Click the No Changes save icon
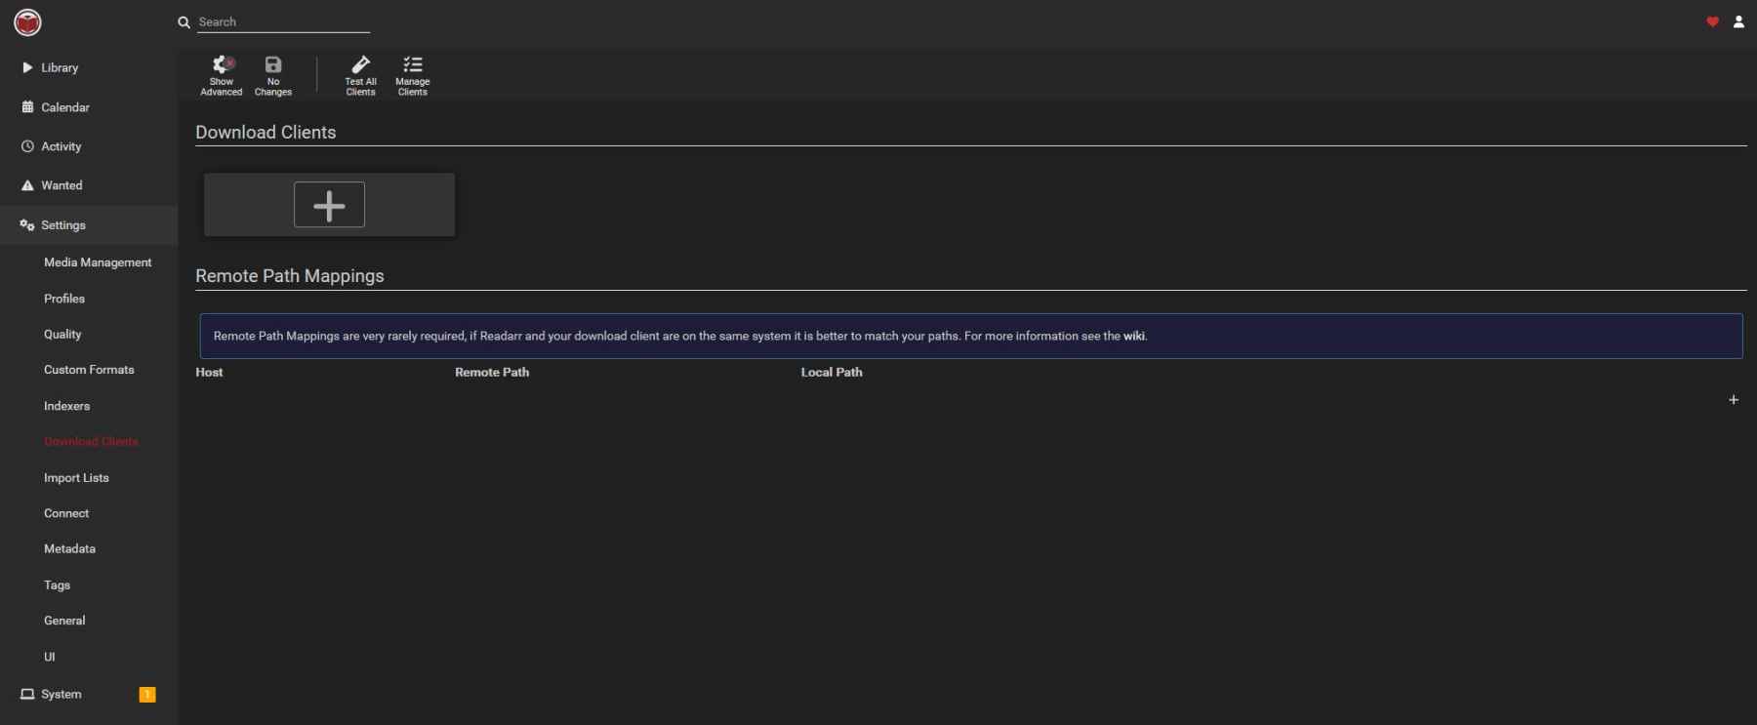Image resolution: width=1757 pixels, height=725 pixels. (273, 75)
